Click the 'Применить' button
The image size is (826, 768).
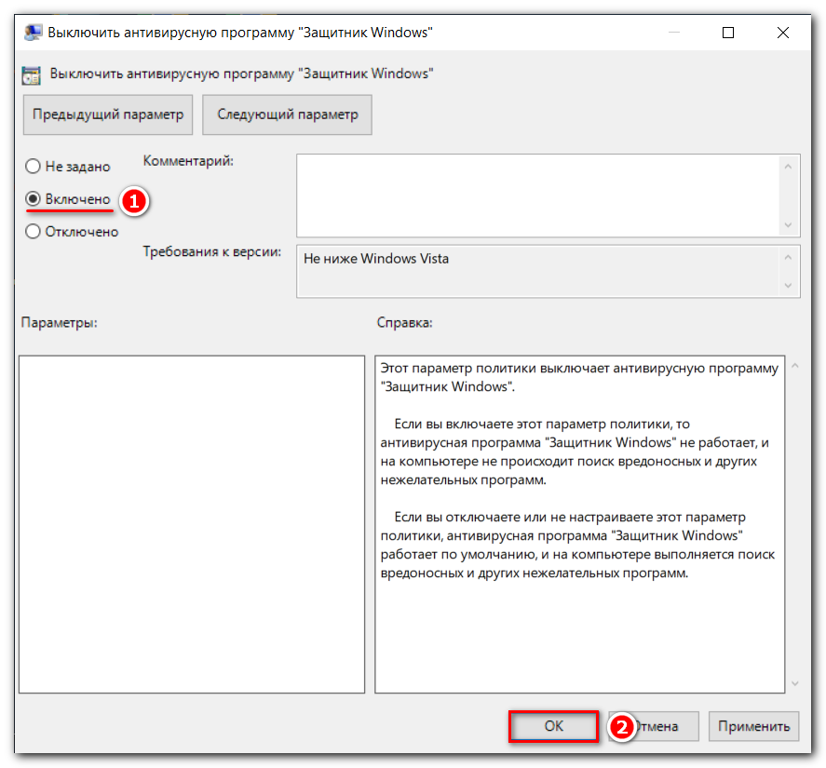click(x=754, y=726)
